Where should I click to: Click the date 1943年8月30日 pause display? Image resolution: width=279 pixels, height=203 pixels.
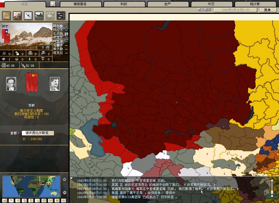235,10
